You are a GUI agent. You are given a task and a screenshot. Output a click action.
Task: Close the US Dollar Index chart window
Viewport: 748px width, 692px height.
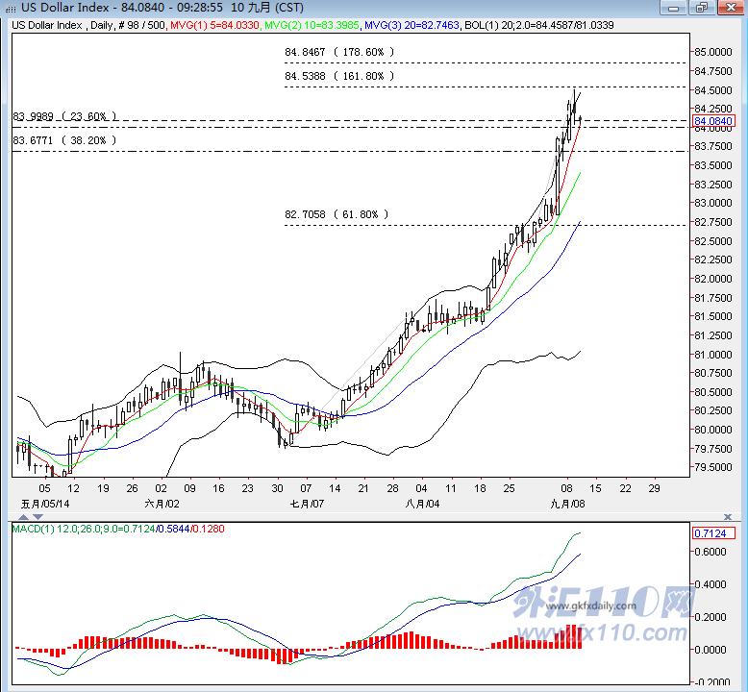point(731,8)
